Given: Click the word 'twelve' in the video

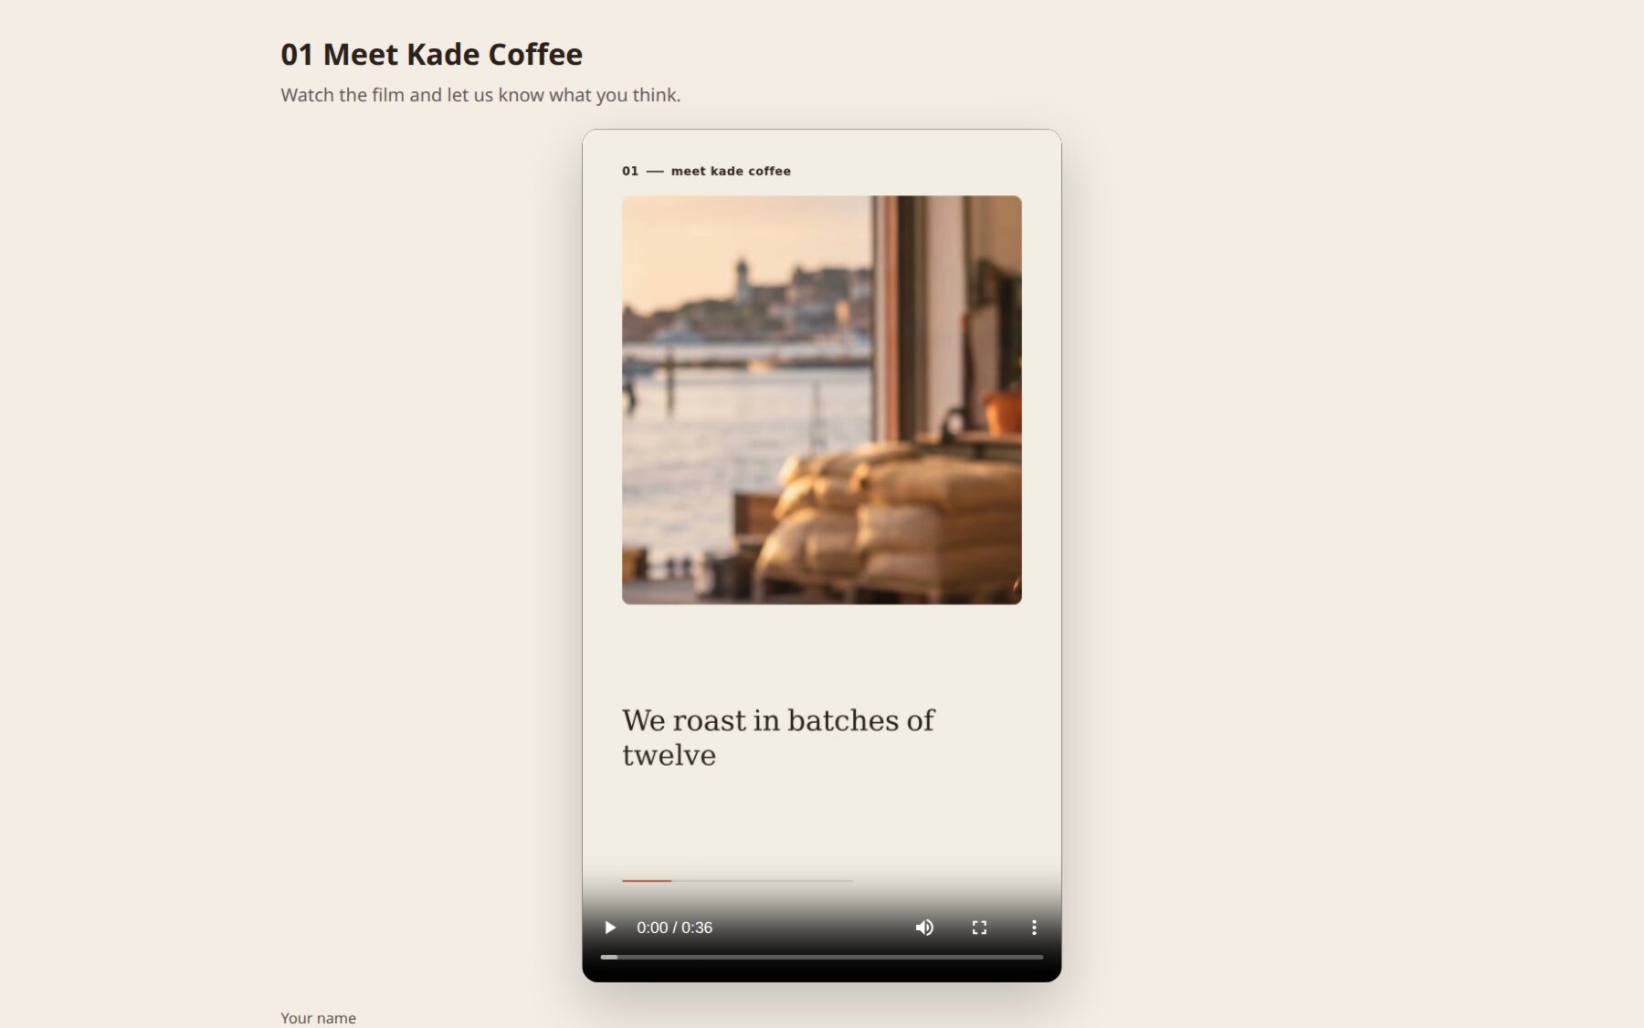Looking at the screenshot, I should click(x=669, y=756).
